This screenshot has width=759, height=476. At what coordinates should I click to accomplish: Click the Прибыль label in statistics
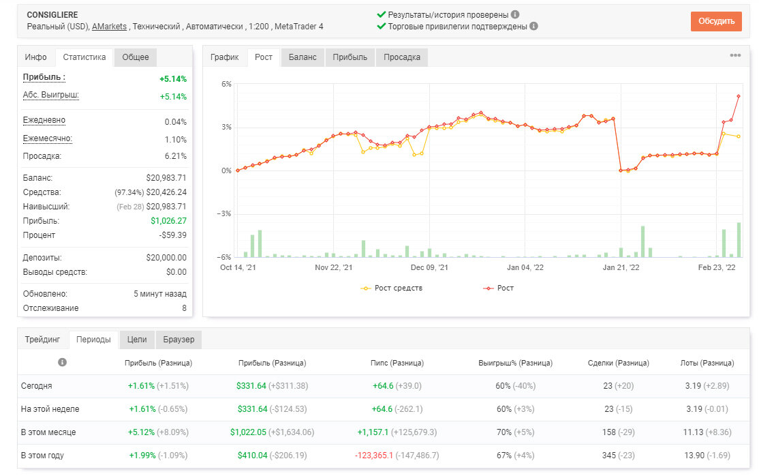click(x=44, y=77)
